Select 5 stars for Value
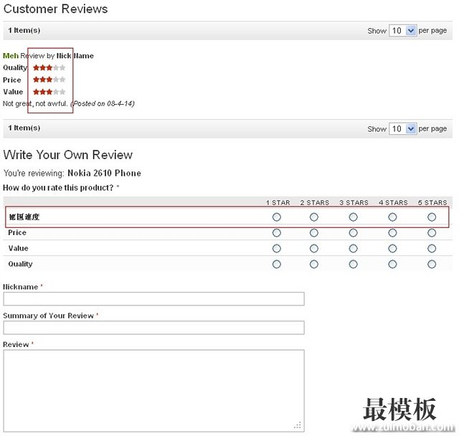459x436 pixels. (x=432, y=249)
